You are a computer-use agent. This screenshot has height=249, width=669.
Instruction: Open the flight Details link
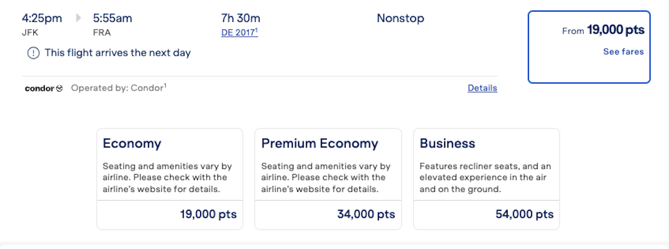point(482,88)
